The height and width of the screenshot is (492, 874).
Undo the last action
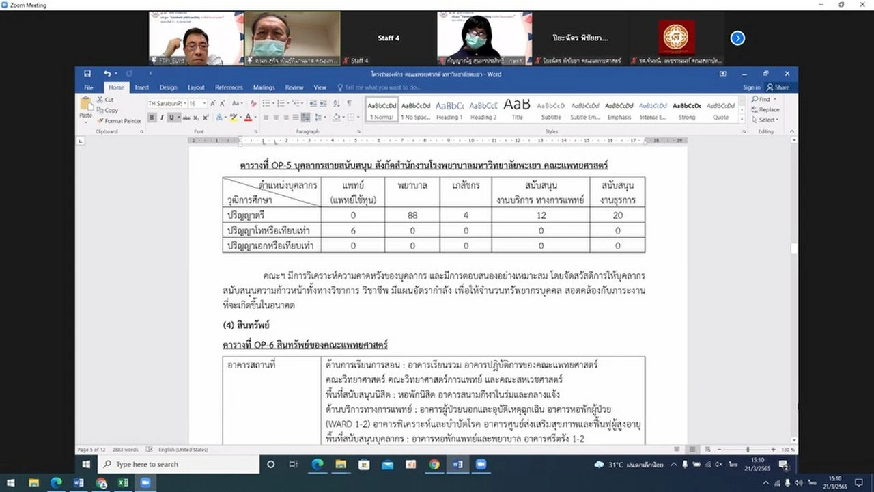point(107,74)
